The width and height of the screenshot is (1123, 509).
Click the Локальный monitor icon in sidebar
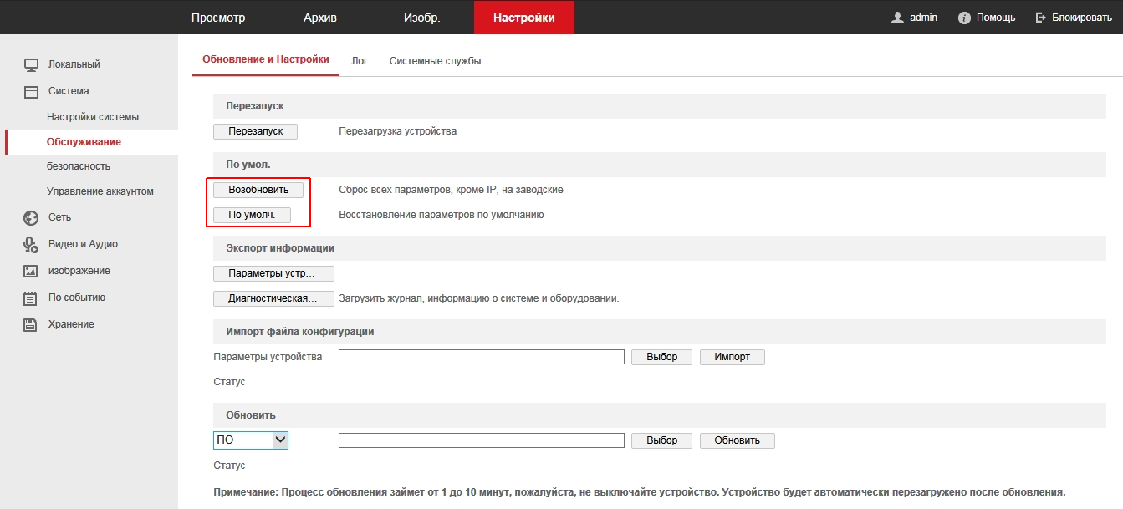tap(31, 64)
